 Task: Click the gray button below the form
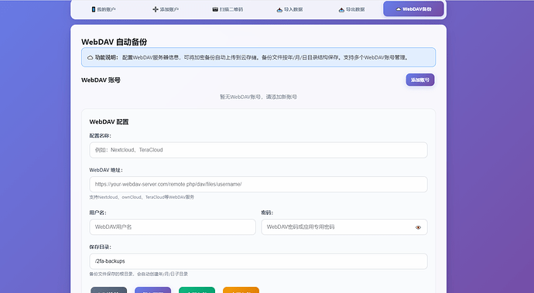[x=108, y=290]
